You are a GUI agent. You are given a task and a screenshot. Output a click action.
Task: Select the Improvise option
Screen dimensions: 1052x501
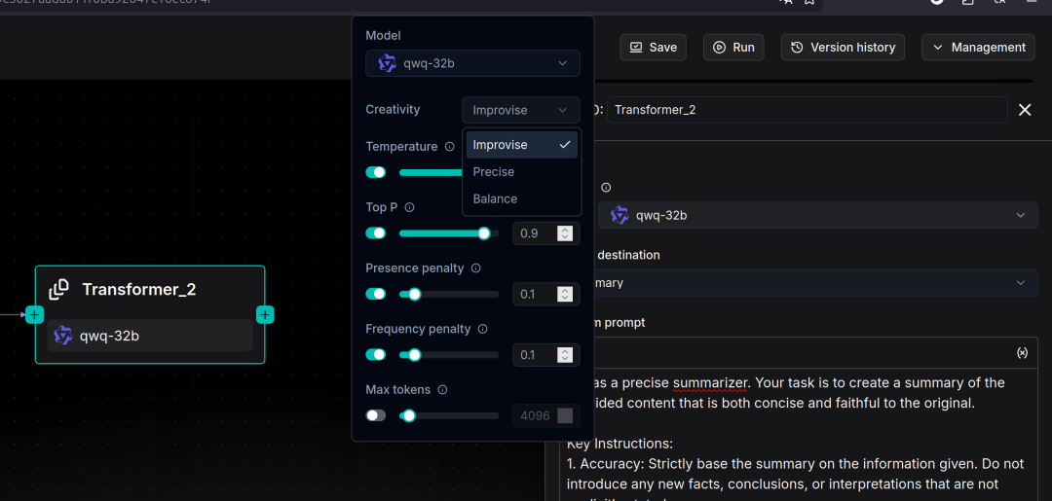pos(522,145)
